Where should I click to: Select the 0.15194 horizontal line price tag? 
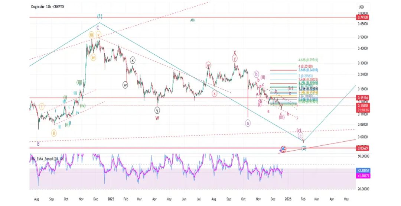coord(362,99)
